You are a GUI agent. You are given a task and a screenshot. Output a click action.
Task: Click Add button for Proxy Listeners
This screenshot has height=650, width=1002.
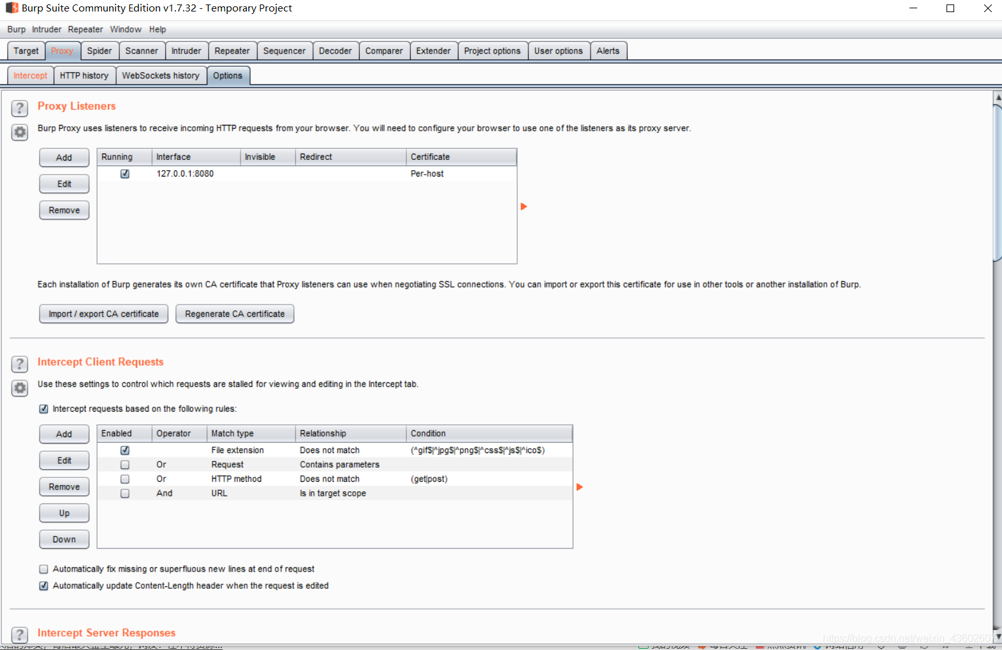(64, 157)
